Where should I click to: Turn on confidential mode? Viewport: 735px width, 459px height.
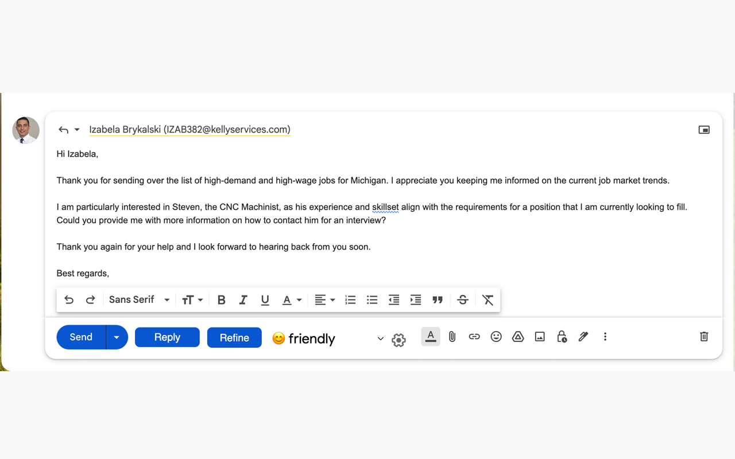point(561,336)
